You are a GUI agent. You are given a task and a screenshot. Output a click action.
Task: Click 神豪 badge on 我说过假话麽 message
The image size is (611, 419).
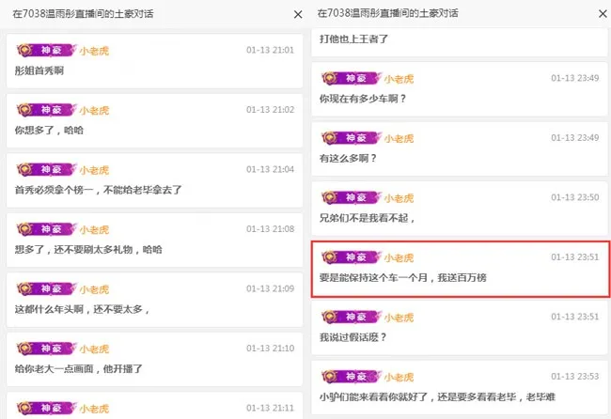[352, 317]
